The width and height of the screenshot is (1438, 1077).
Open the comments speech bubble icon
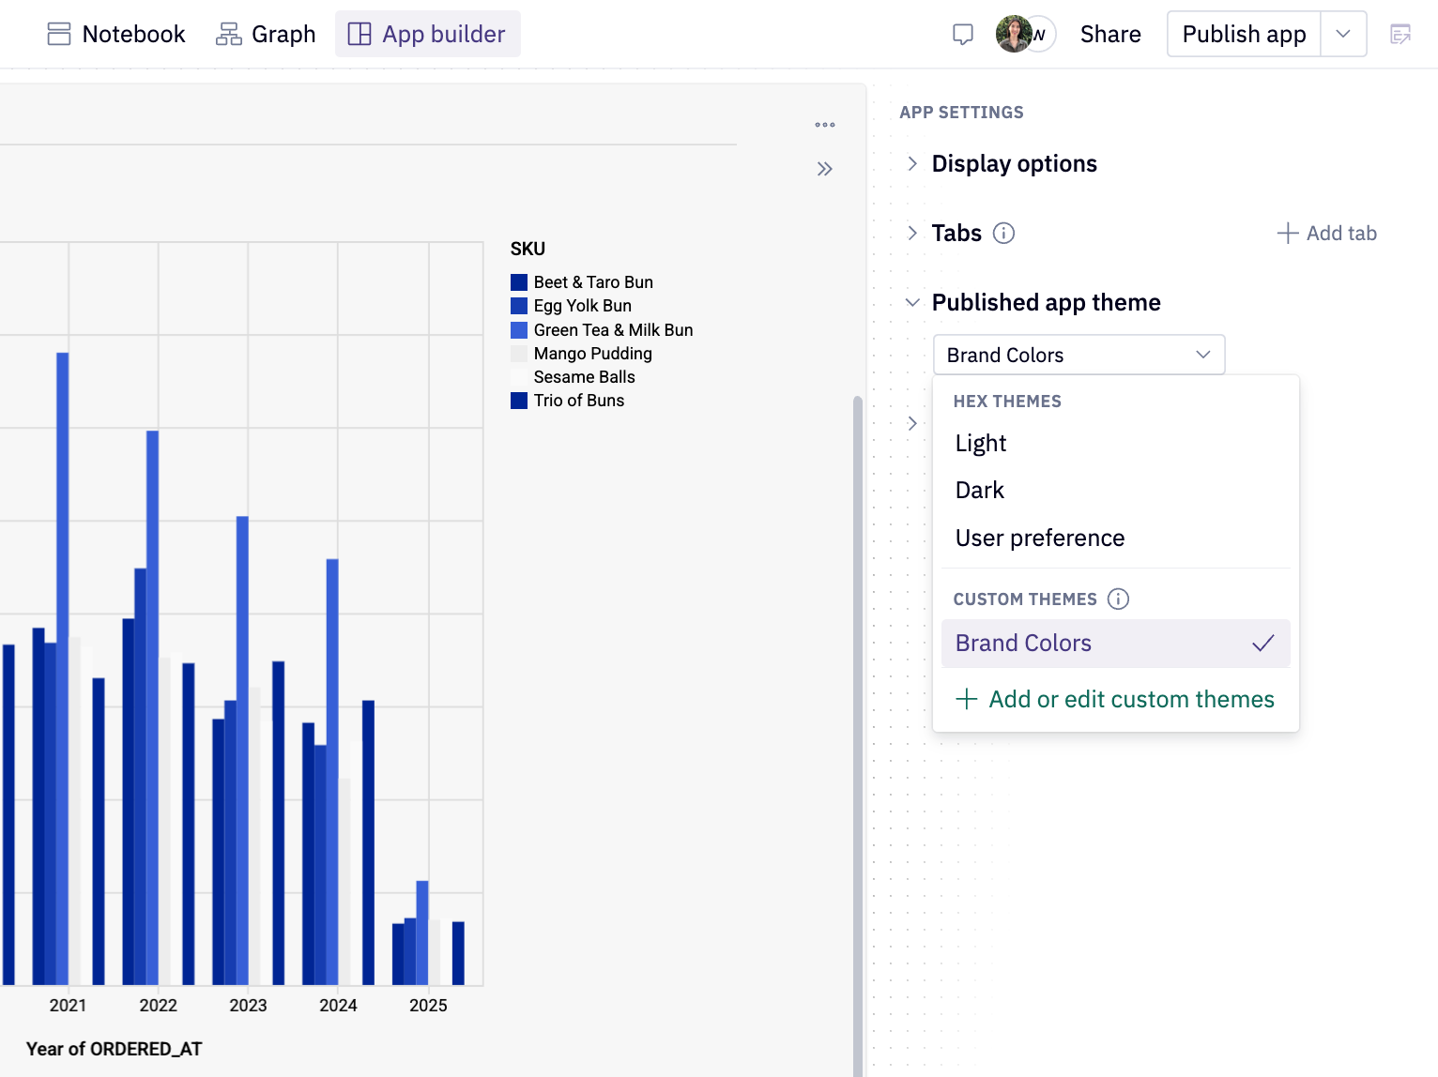[x=962, y=35]
